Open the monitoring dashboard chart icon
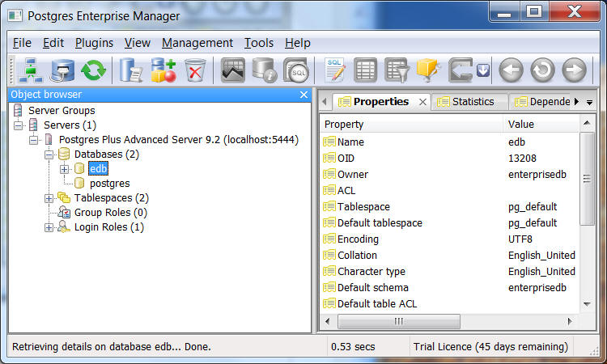The height and width of the screenshot is (364, 607). click(x=232, y=70)
